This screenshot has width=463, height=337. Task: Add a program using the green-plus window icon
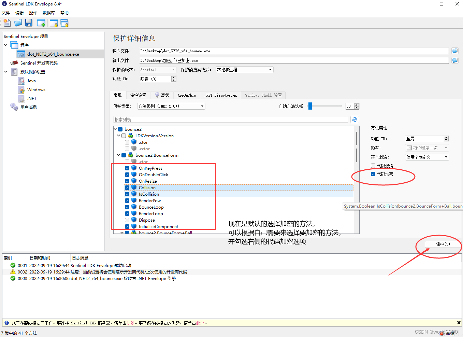pos(41,23)
